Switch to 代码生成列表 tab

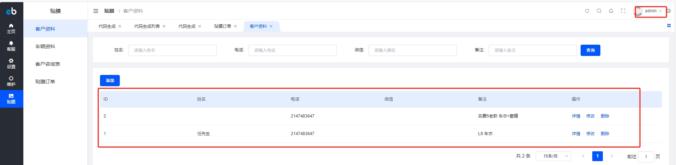coord(147,26)
